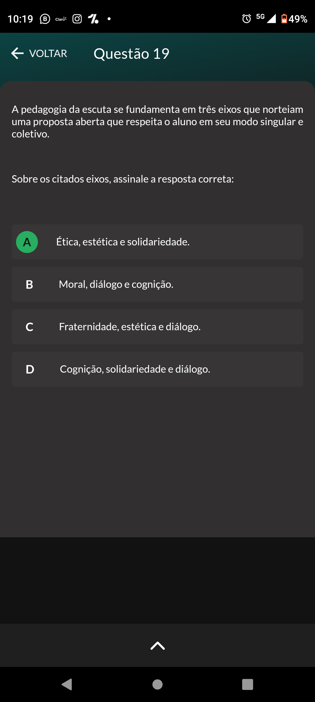This screenshot has width=315, height=702.
Task: Tap the 'Questão 19' header title
Action: [131, 54]
